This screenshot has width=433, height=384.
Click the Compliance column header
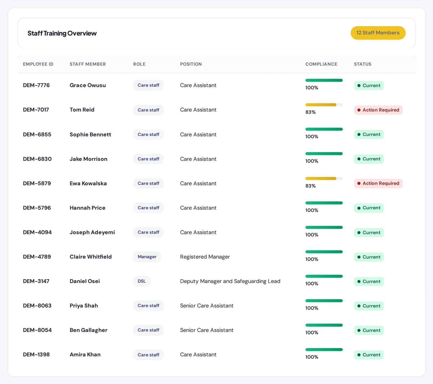[321, 64]
